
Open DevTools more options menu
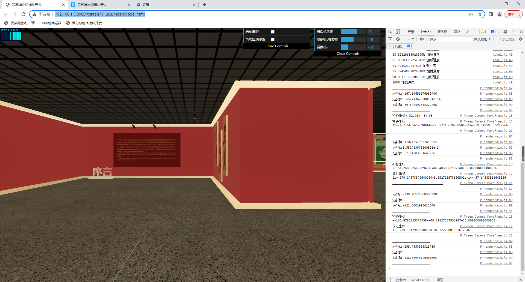(513, 32)
